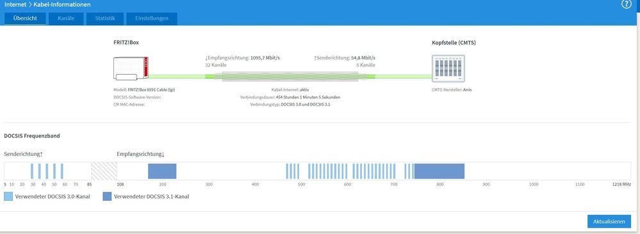This screenshot has height=234, width=640.
Task: Switch to the Übersicht tab
Action: (x=25, y=19)
